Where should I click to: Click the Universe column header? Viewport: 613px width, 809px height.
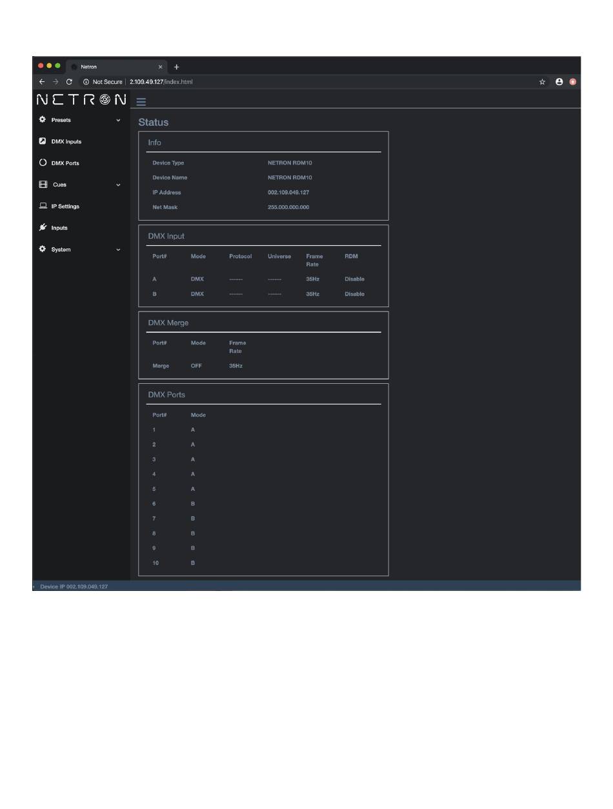click(x=279, y=257)
